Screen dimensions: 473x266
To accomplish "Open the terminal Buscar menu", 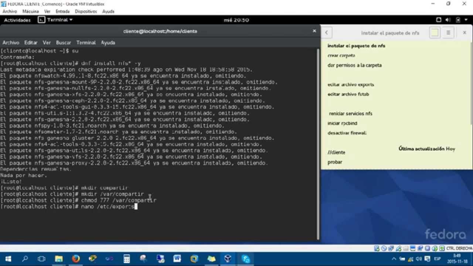I will (64, 42).
